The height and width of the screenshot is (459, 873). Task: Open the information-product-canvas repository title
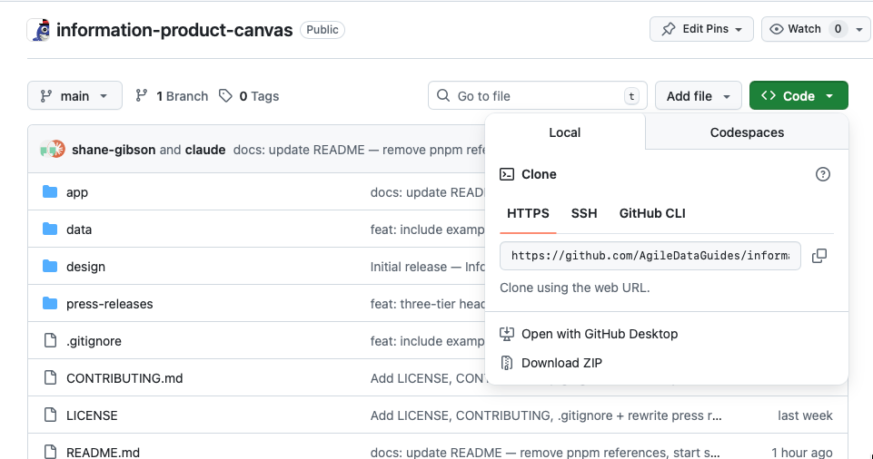tap(174, 29)
